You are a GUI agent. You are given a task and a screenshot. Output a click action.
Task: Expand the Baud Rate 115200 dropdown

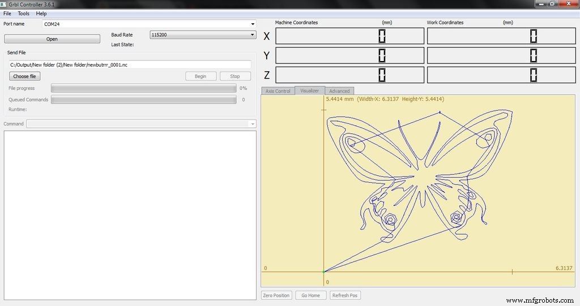click(253, 35)
